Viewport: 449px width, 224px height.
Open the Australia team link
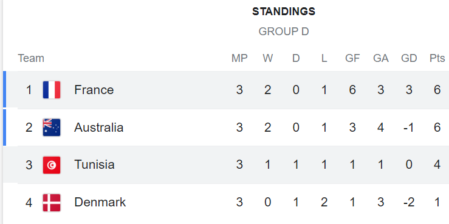click(99, 127)
